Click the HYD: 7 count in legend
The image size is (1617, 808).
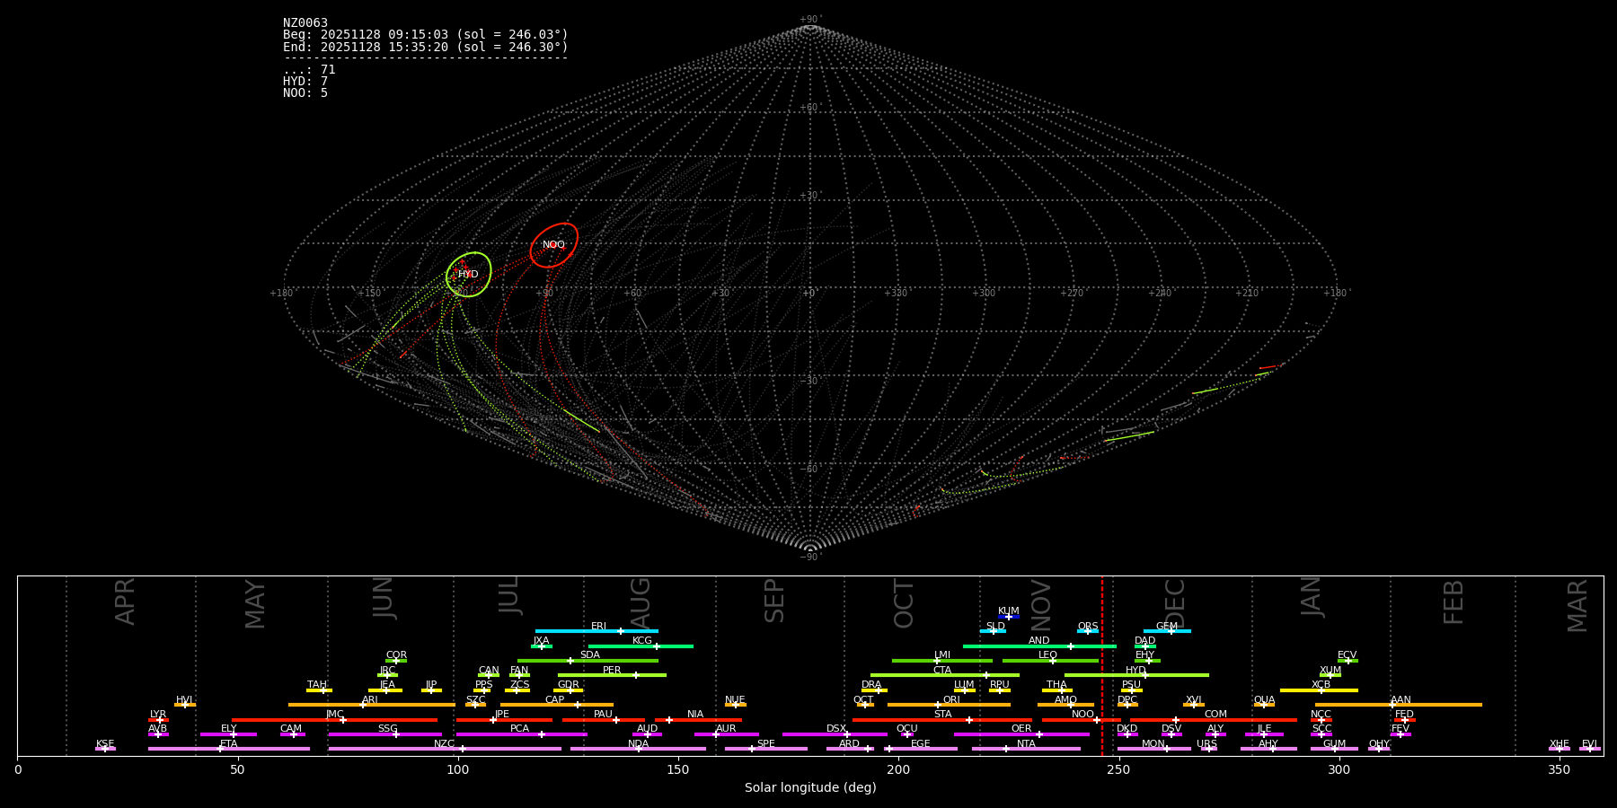pos(305,82)
